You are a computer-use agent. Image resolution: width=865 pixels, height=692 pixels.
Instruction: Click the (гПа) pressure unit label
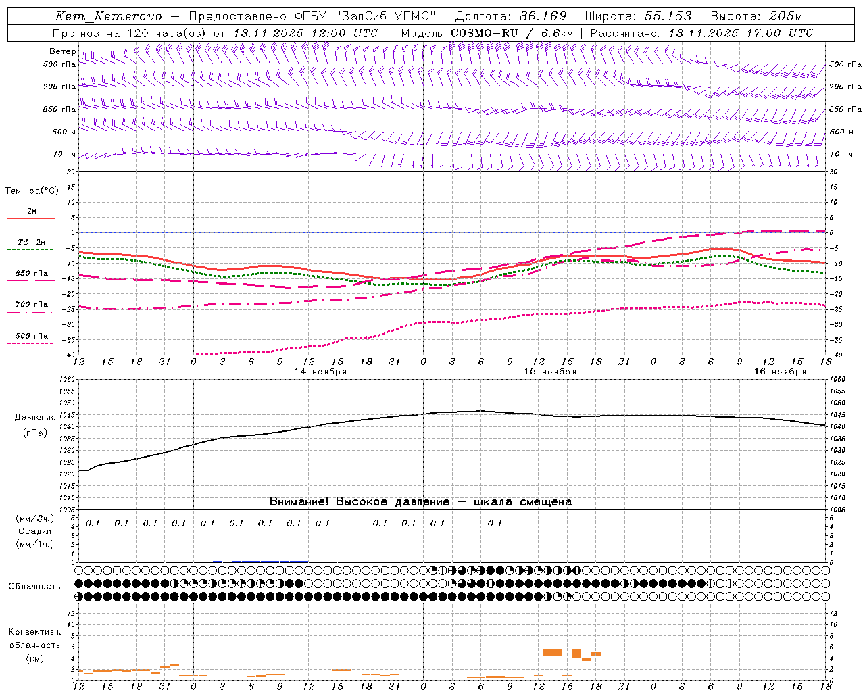pos(34,433)
